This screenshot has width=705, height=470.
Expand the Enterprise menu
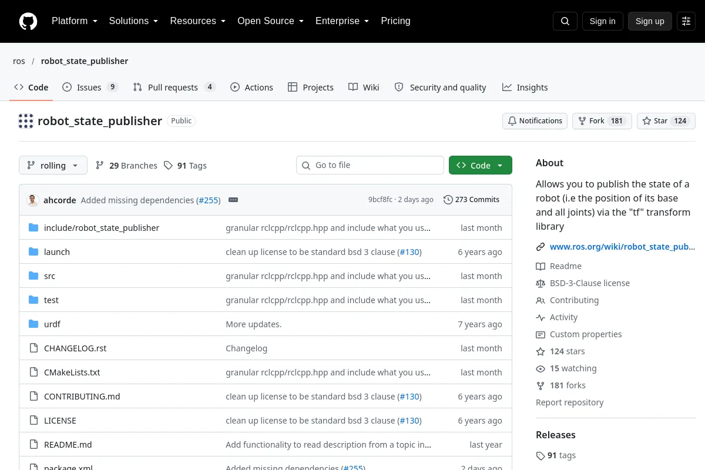tap(342, 21)
